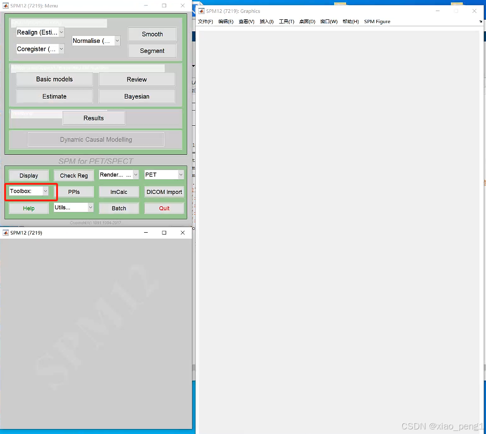Open the 工具(T) menu in Graphics window
The height and width of the screenshot is (434, 486).
click(286, 21)
